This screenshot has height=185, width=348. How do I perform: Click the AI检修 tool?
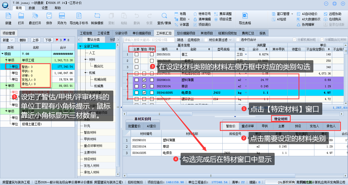pyautogui.click(x=279, y=19)
